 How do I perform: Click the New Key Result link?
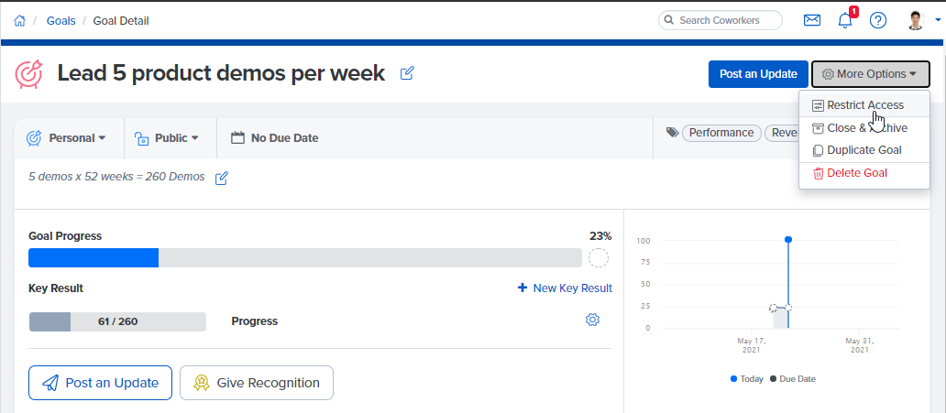565,288
